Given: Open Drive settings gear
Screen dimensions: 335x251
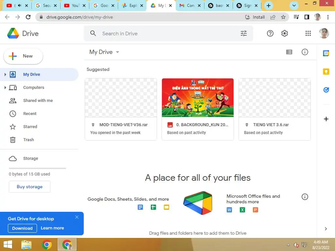Looking at the screenshot, I should click(284, 33).
